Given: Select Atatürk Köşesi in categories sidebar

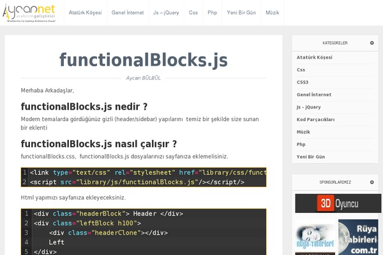Looking at the screenshot, I should pos(314,57).
